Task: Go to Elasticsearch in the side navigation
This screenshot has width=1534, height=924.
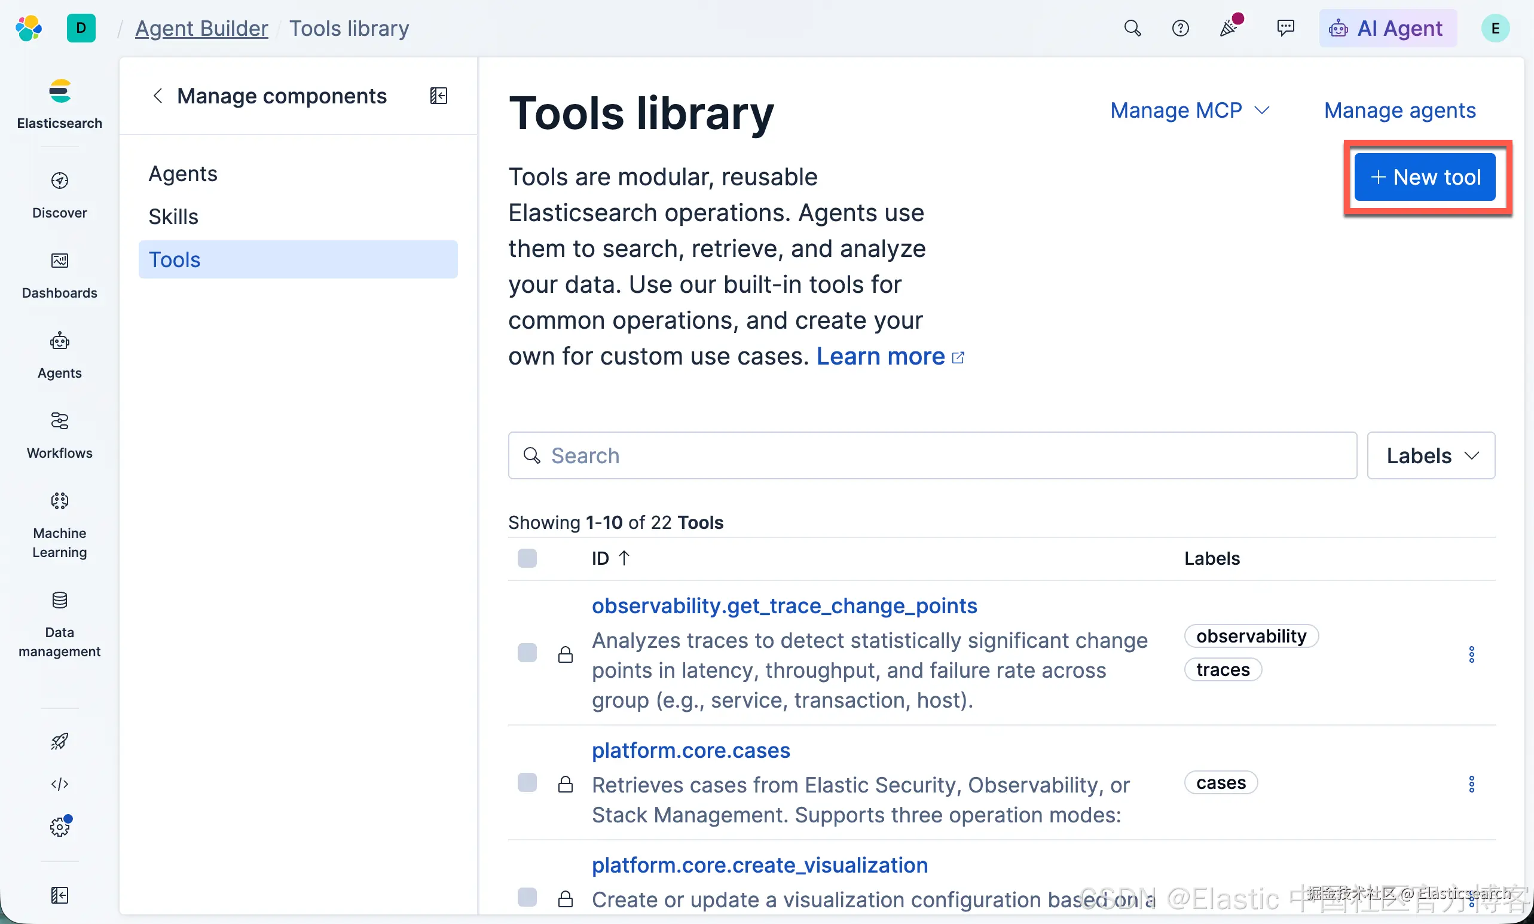Action: coord(60,104)
